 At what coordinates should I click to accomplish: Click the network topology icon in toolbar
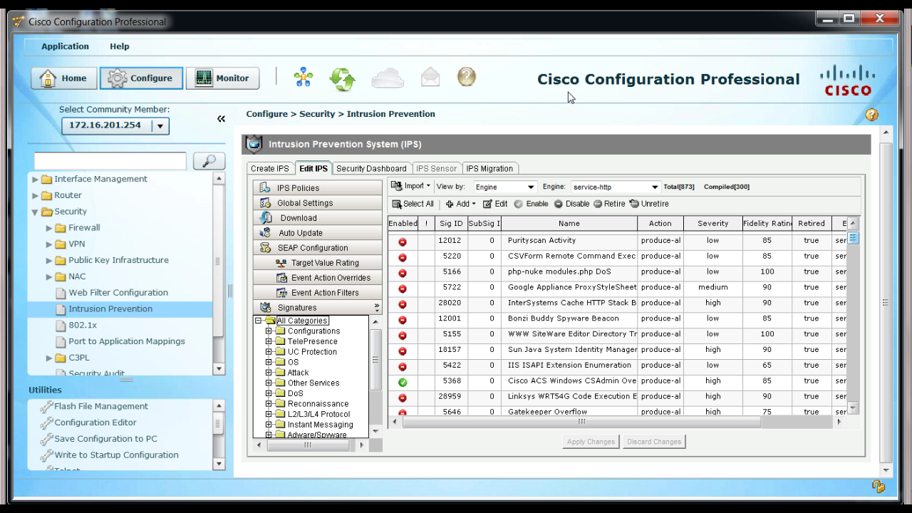click(304, 77)
